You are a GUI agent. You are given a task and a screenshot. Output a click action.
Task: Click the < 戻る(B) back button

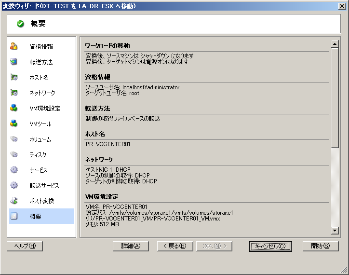pyautogui.click(x=175, y=246)
